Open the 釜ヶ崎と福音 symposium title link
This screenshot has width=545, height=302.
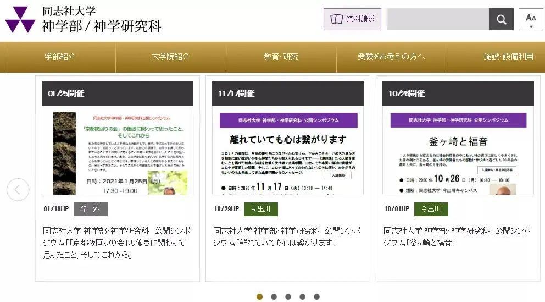coord(458,237)
